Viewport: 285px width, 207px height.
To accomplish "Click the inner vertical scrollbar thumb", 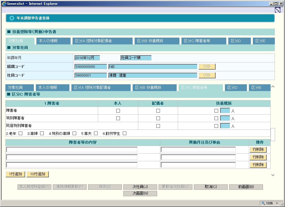I will [x=273, y=134].
